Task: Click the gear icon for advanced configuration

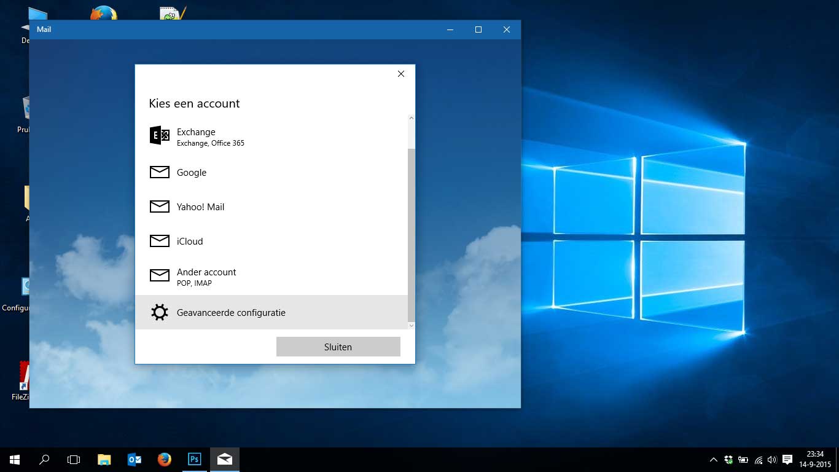Action: point(160,312)
